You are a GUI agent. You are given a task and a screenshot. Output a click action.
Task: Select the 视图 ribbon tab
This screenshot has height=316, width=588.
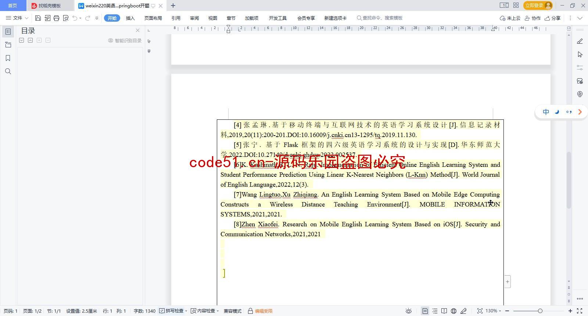[x=213, y=18]
